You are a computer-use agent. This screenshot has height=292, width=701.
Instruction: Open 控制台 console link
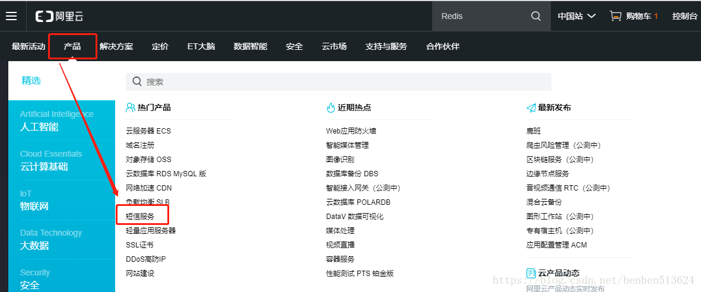(685, 16)
